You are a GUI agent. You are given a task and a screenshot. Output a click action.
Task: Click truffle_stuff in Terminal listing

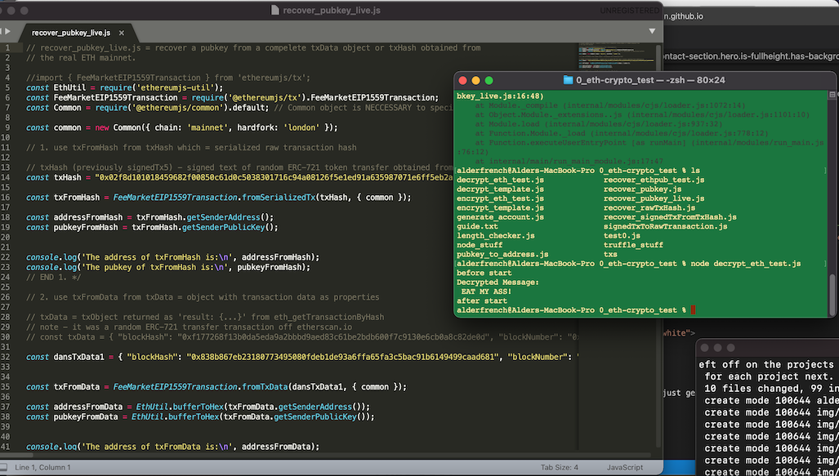633,245
